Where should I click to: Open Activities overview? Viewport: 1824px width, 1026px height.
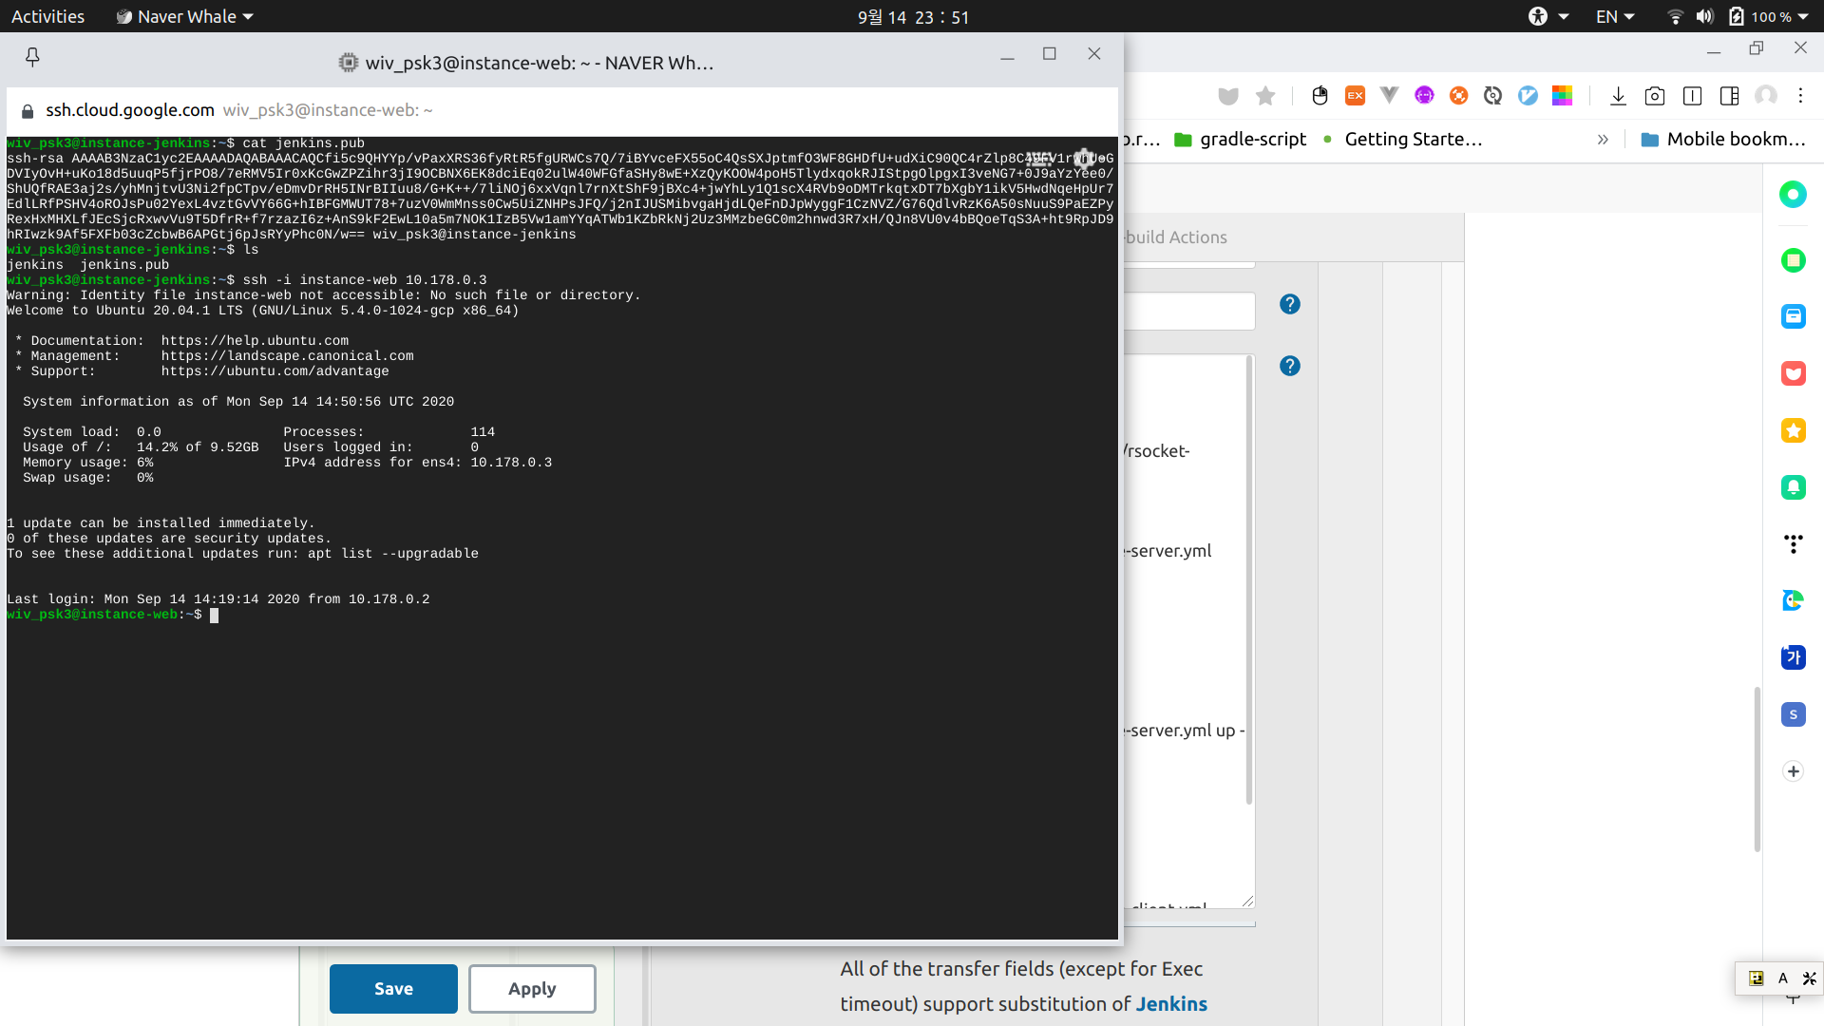(x=47, y=16)
